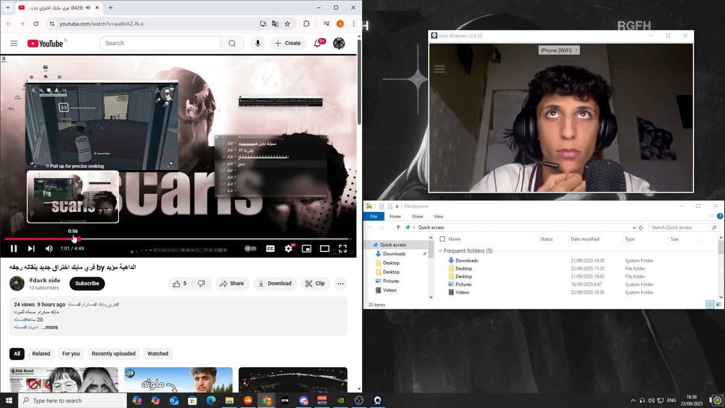Tick the select-all checkbox beside Name column
Image resolution: width=725 pixels, height=408 pixels.
click(442, 239)
